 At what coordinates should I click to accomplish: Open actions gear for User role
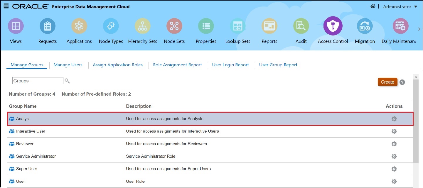tap(394, 182)
